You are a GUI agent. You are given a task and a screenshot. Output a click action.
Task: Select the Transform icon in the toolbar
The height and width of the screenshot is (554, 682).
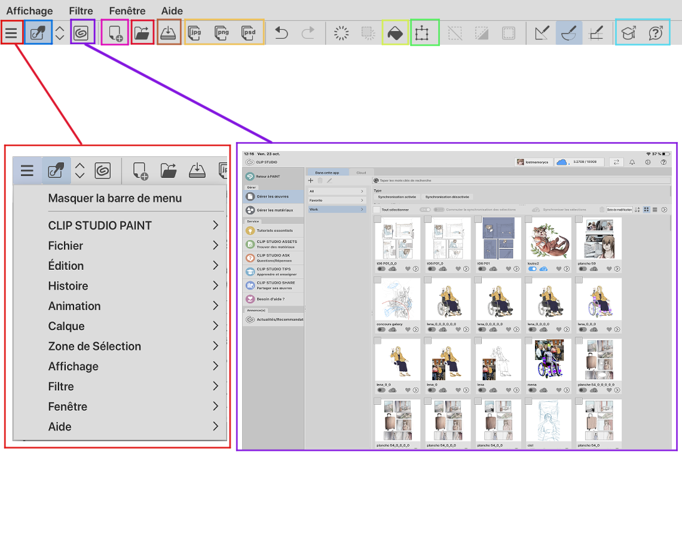[421, 33]
